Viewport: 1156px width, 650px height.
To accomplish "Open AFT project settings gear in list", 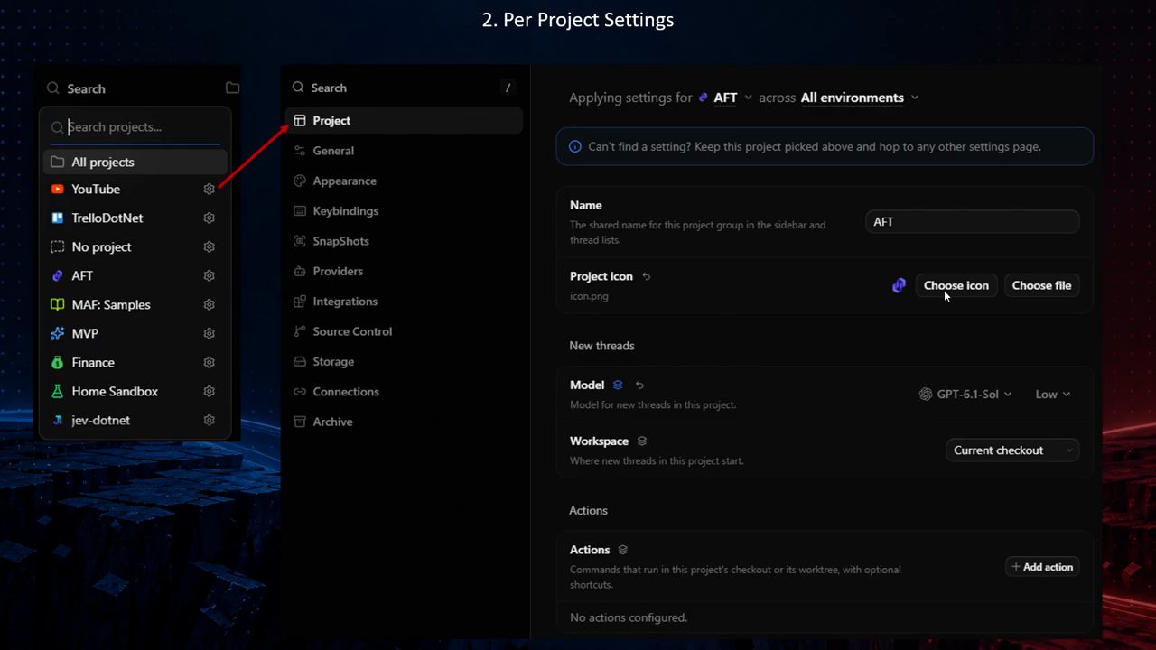I will [209, 275].
